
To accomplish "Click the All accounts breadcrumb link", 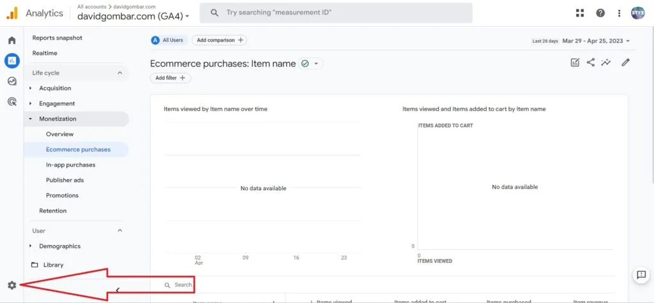I will click(92, 6).
